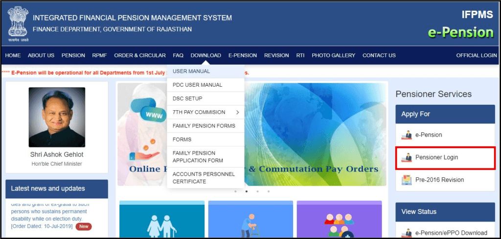Viewport: 501px width, 239px height.
Task: Click e-Pension/ePPO Download link
Action: (451, 233)
